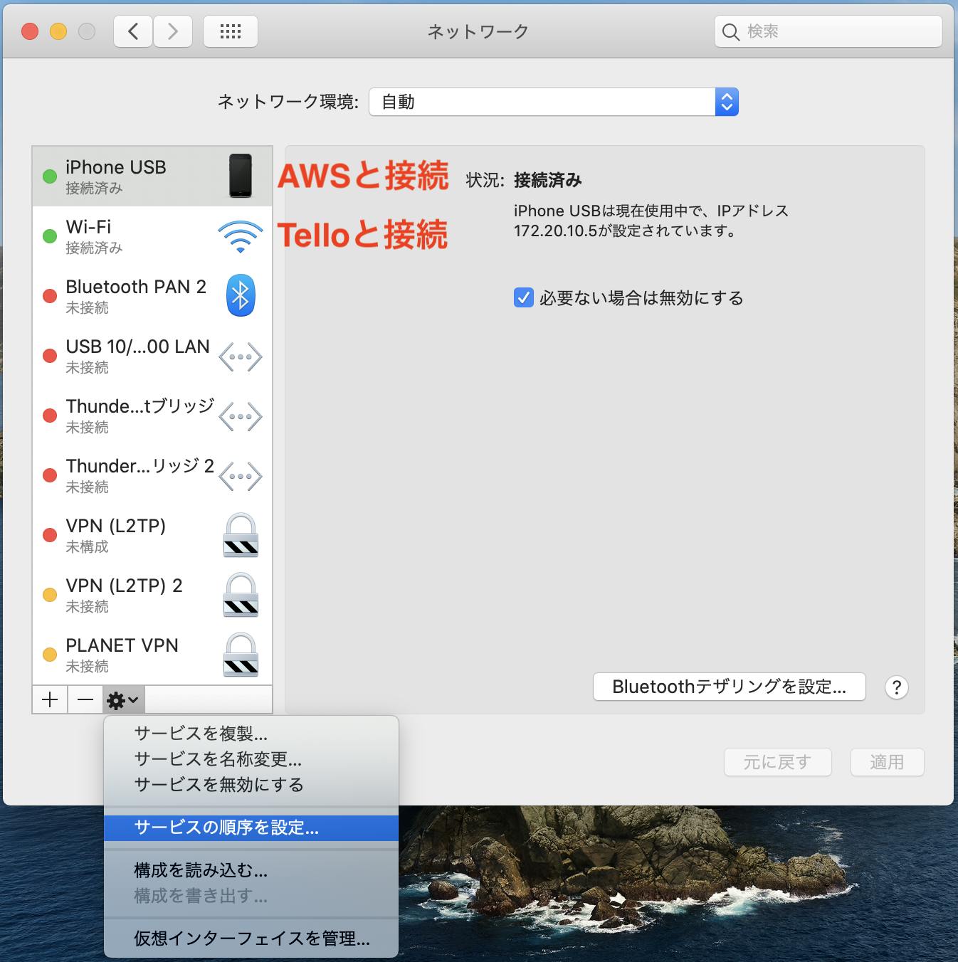Open the ネットワーク環境 location dropdown

554,102
